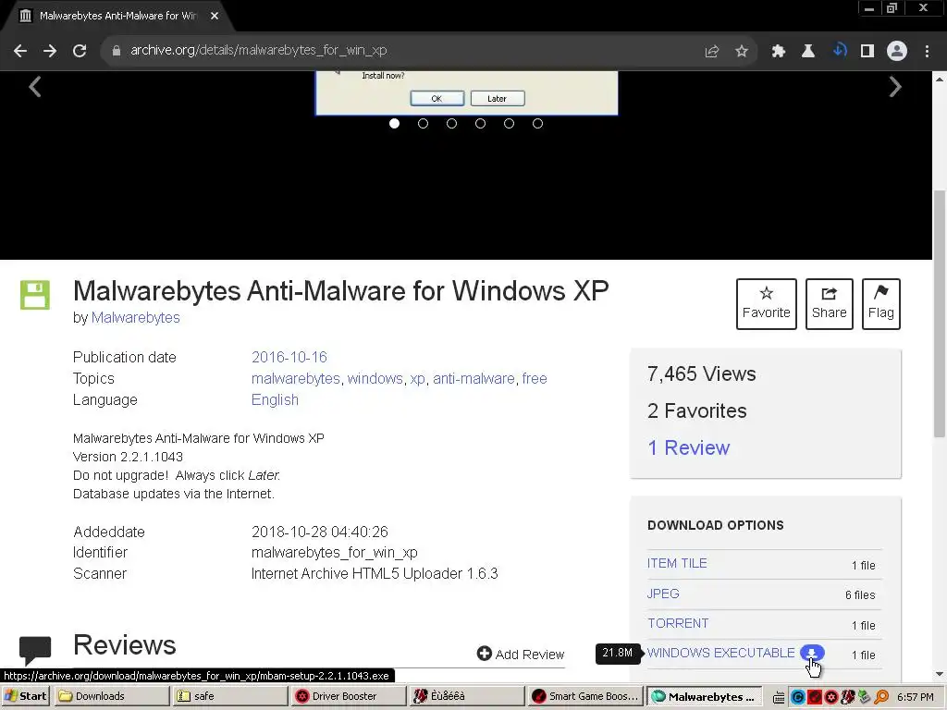The width and height of the screenshot is (947, 710).
Task: Select the fourth carousel dot
Action: tap(480, 124)
